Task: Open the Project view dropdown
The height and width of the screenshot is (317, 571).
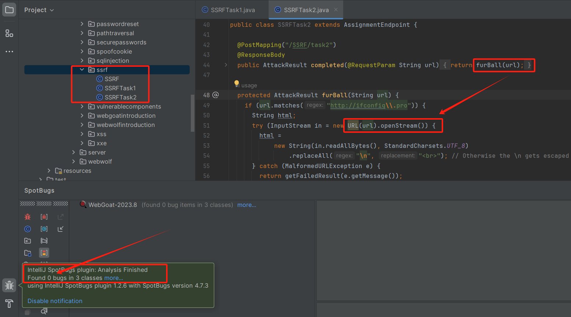Action: pyautogui.click(x=39, y=10)
